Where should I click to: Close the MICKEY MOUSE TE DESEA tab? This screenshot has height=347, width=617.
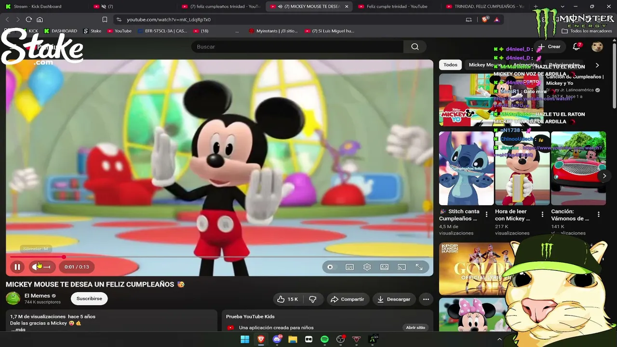(347, 7)
